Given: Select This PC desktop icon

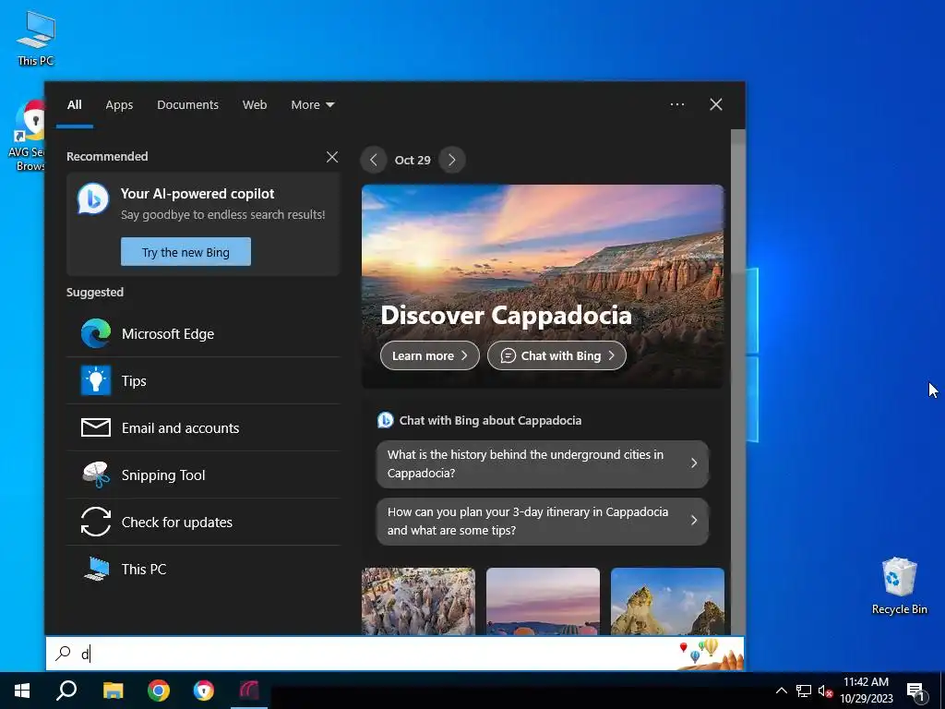Looking at the screenshot, I should [x=36, y=39].
